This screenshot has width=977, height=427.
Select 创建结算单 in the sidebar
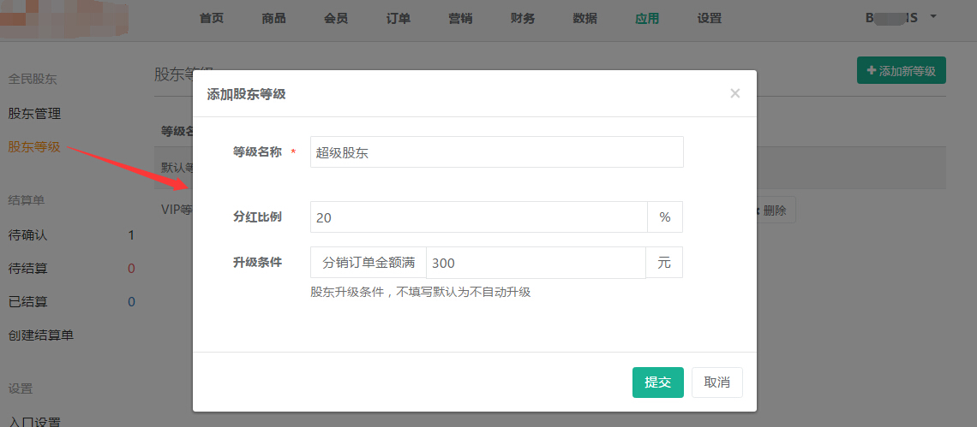[40, 335]
